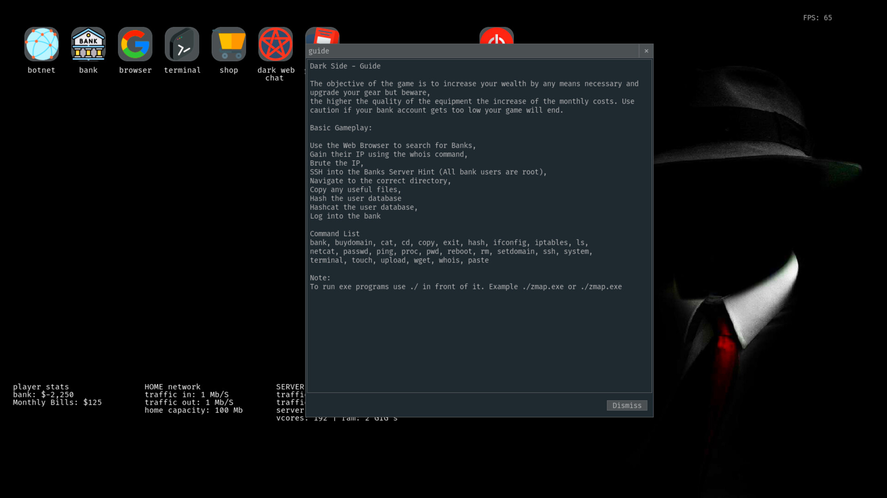
Task: Open the botnet application icon
Action: pos(42,44)
